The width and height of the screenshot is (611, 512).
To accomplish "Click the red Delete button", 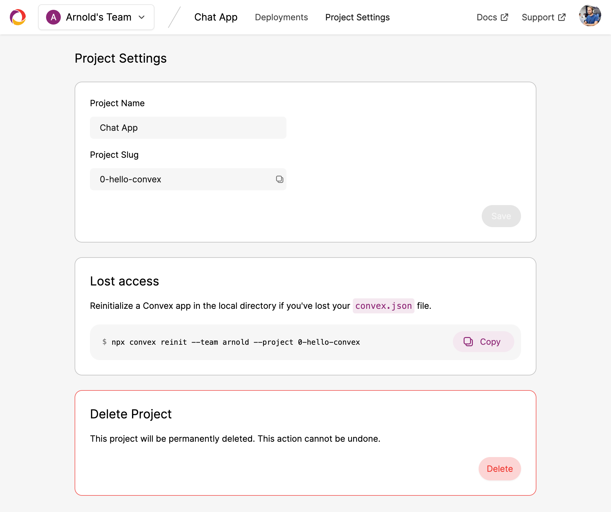I will point(500,469).
